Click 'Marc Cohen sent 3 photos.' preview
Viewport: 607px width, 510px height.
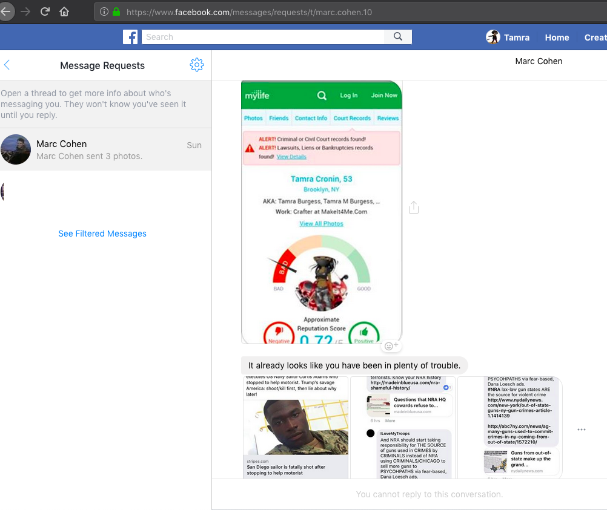point(90,156)
